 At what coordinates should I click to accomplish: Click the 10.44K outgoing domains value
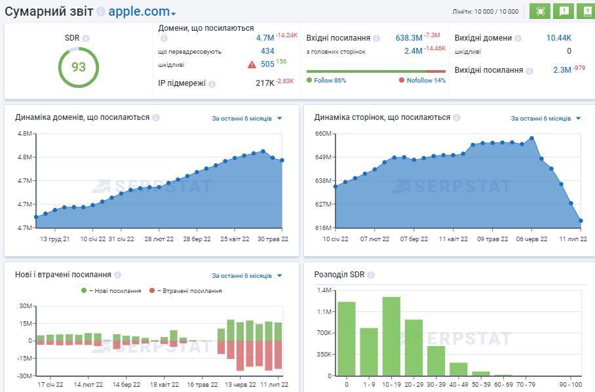[558, 38]
